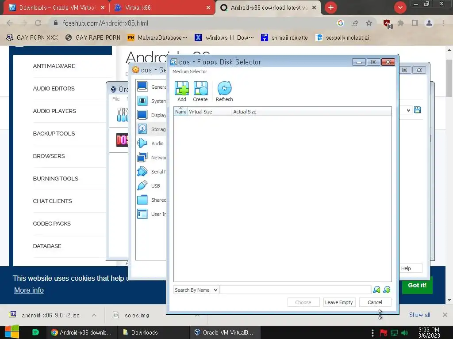The image size is (453, 339).
Task: Bookmark this page with the star icon
Action: [x=369, y=23]
